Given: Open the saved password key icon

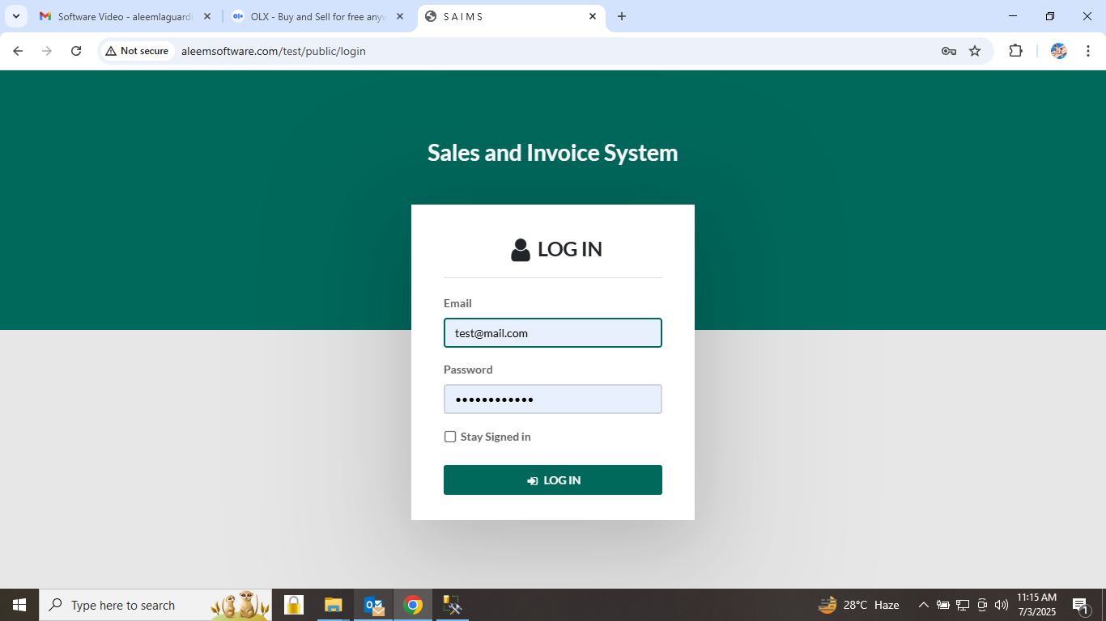Looking at the screenshot, I should pyautogui.click(x=949, y=51).
